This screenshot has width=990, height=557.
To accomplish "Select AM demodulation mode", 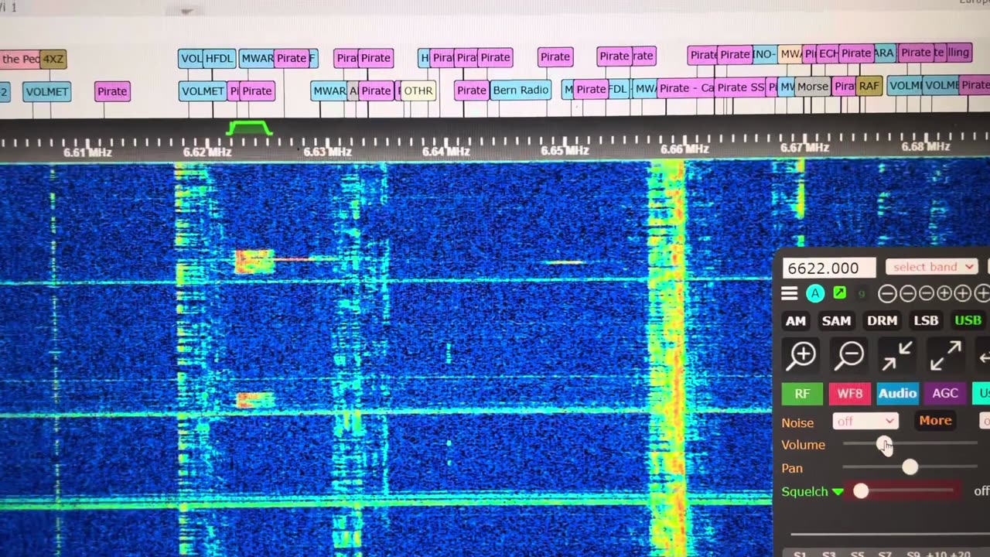I will pyautogui.click(x=795, y=320).
